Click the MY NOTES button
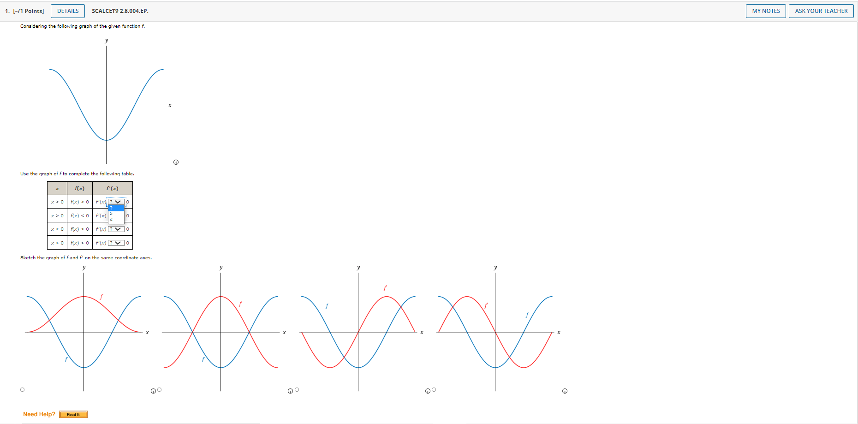This screenshot has height=424, width=858. (766, 11)
